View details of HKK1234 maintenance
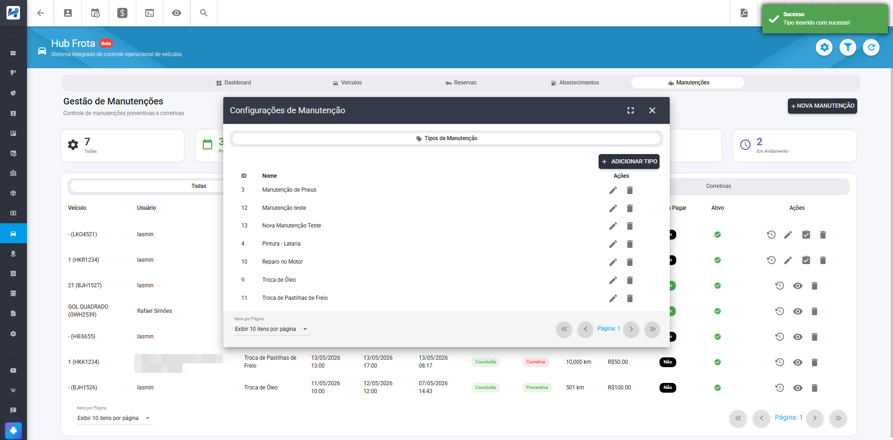Screen dimensions: 893x440 pos(798,362)
